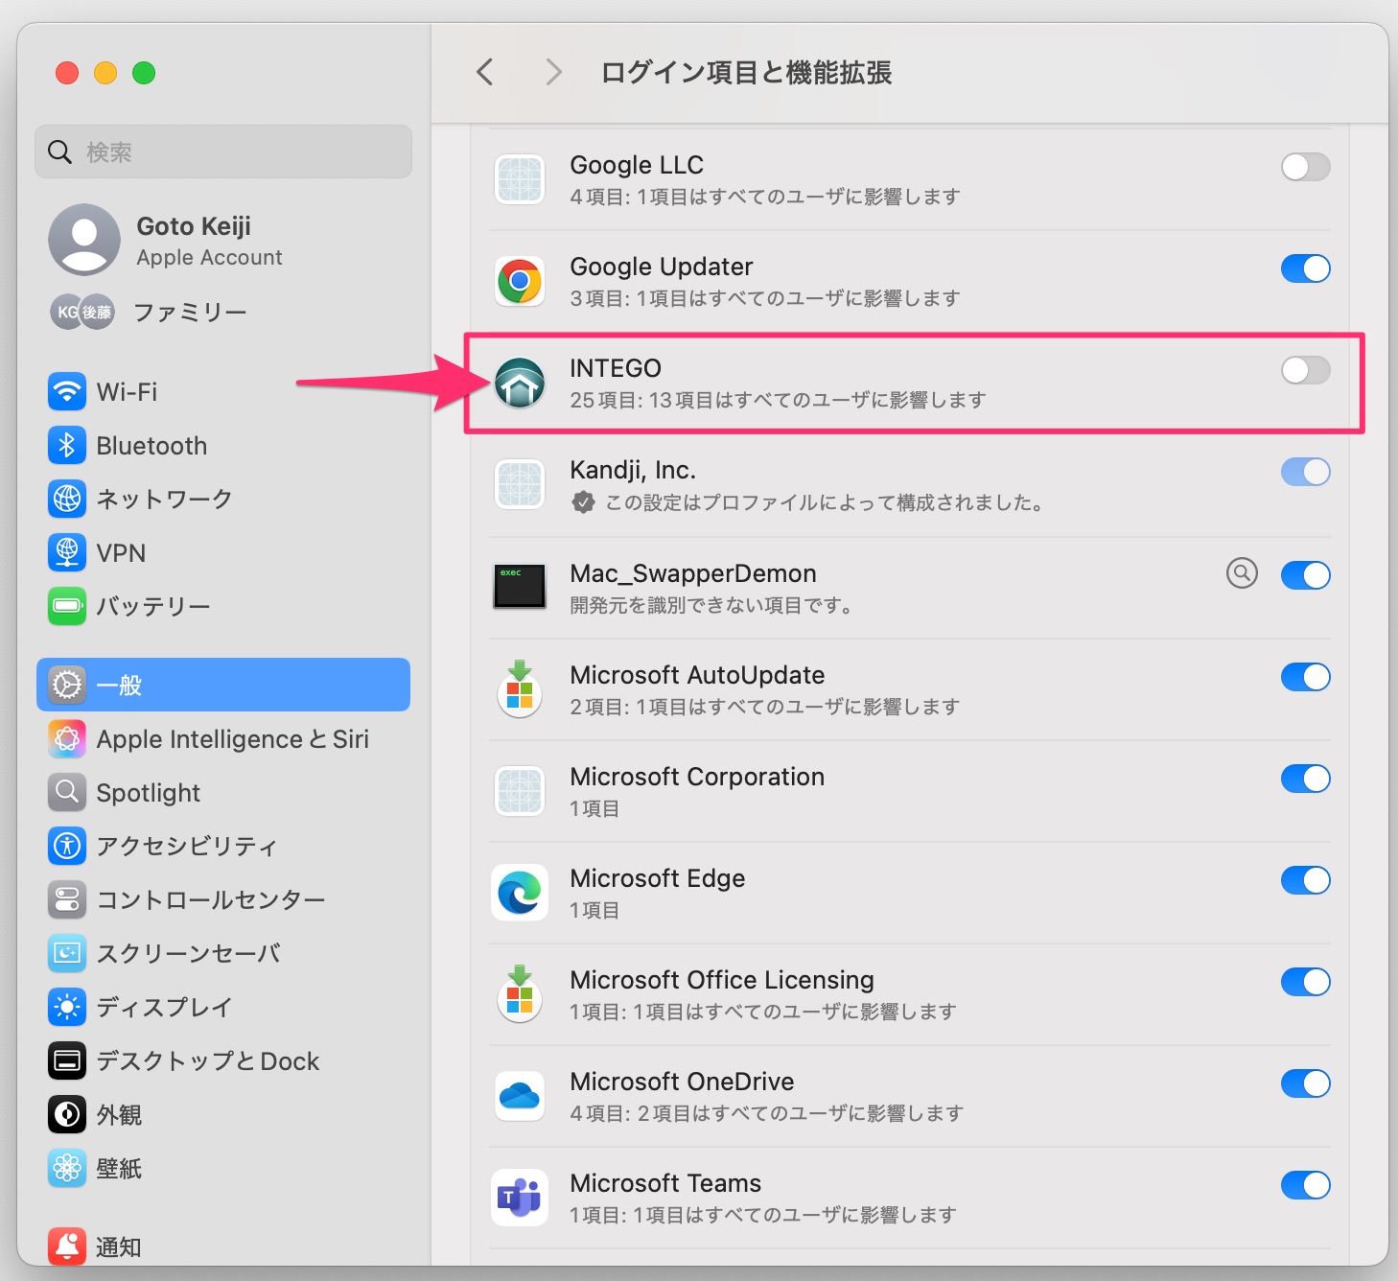Go back with the left chevron
Image resolution: width=1398 pixels, height=1281 pixels.
click(485, 72)
